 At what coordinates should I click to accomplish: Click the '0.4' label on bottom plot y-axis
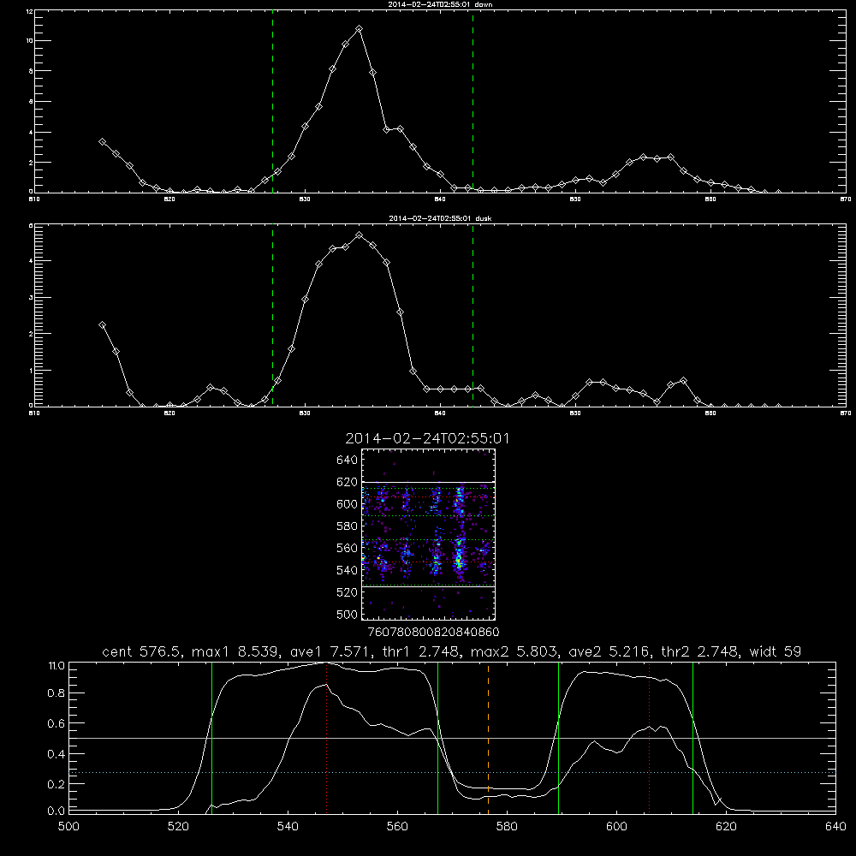click(x=56, y=754)
